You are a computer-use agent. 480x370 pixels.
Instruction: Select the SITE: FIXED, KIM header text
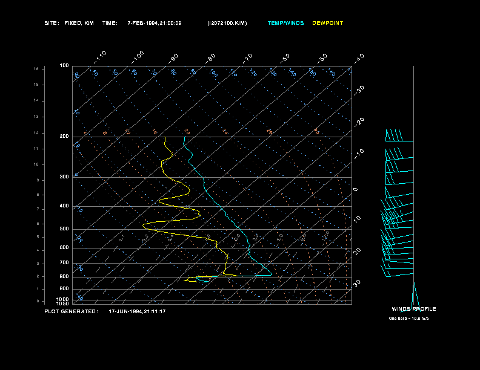(x=69, y=23)
